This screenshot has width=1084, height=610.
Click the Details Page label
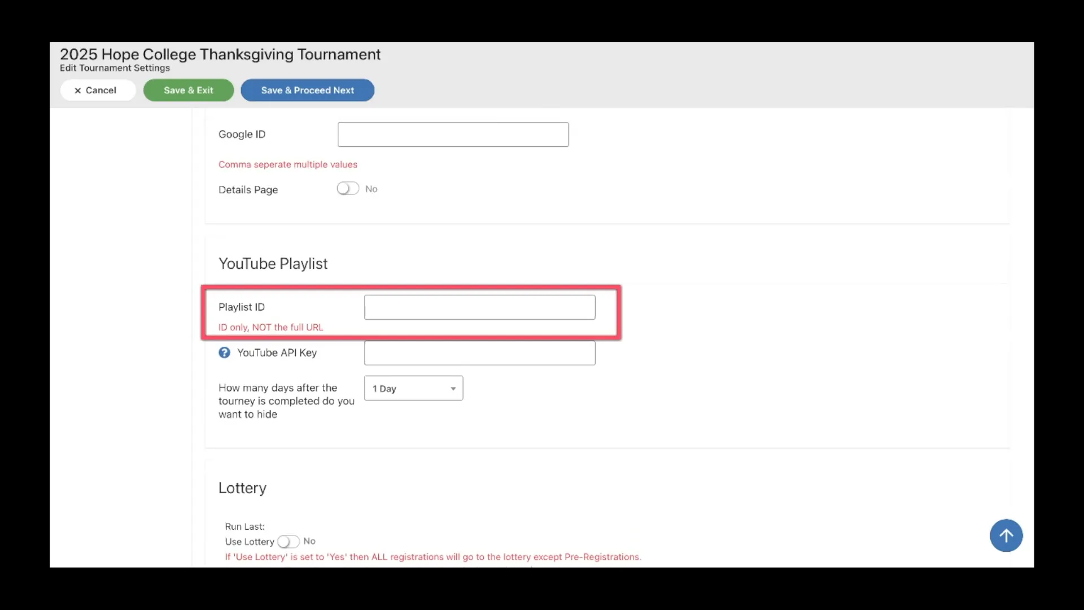248,190
